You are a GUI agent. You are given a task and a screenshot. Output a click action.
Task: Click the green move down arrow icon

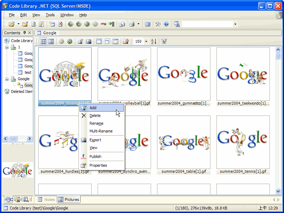click(79, 24)
